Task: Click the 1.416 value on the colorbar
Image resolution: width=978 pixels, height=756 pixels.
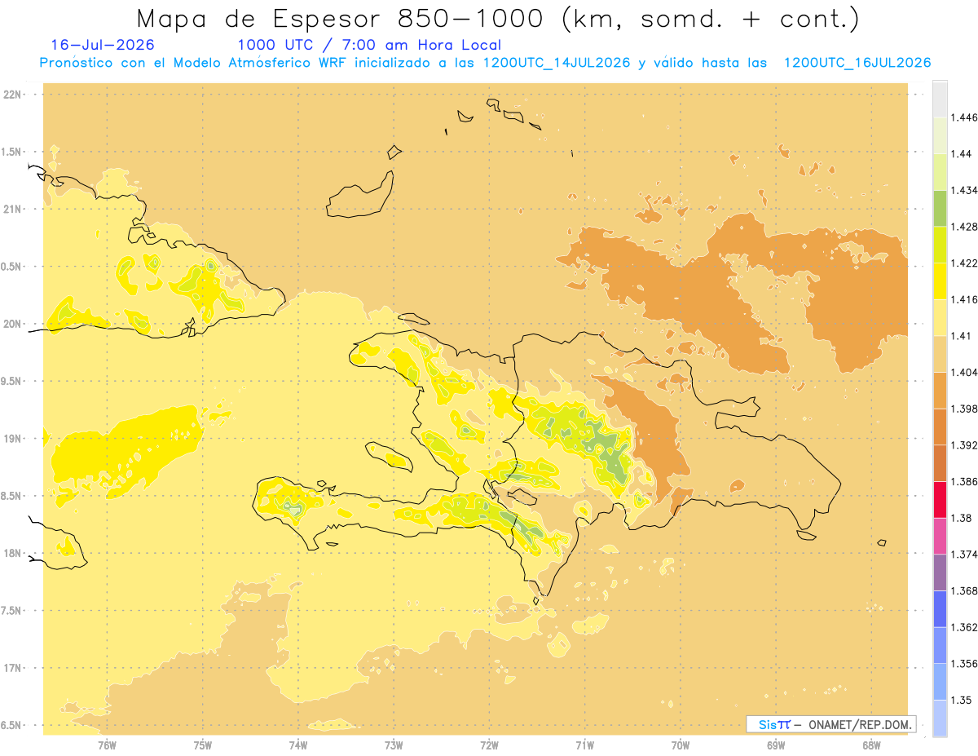Action: coord(964,299)
